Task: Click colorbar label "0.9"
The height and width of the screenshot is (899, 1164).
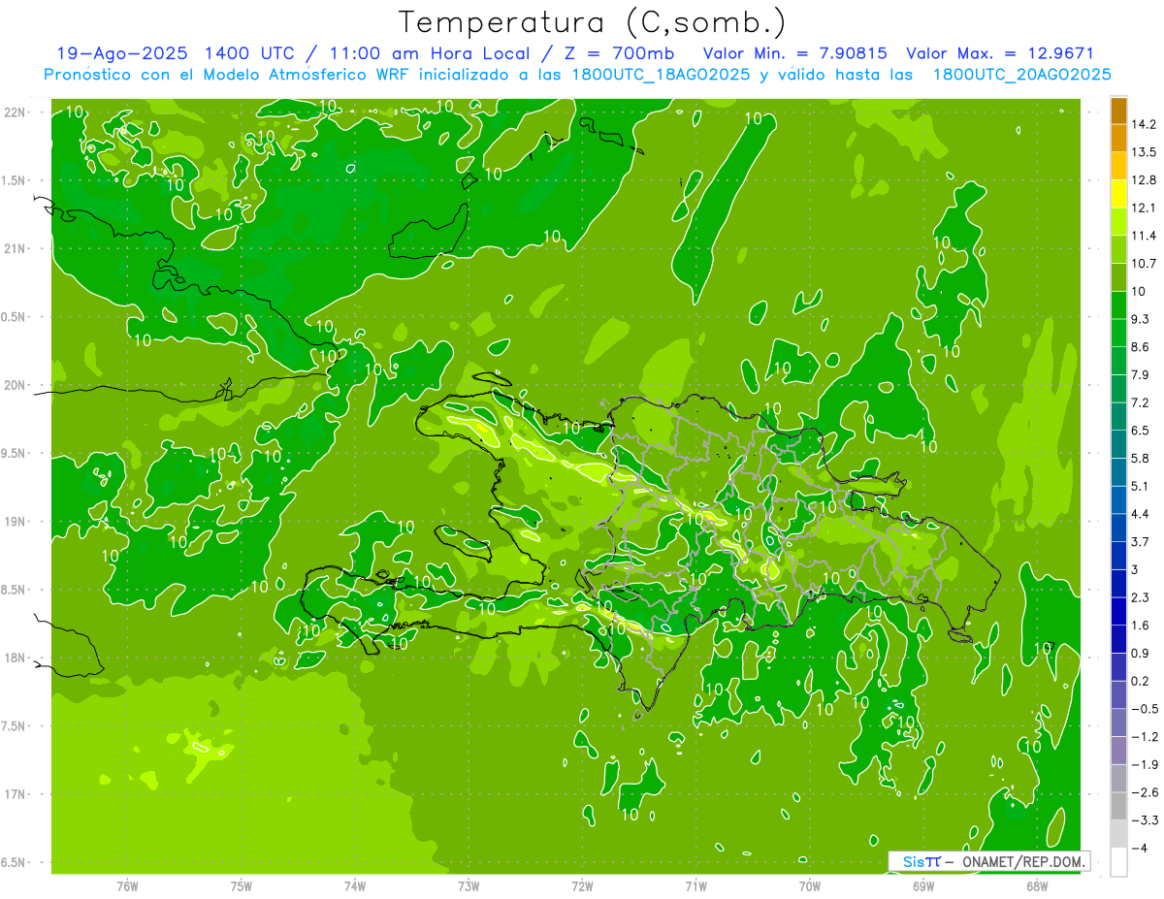Action: 1141,653
